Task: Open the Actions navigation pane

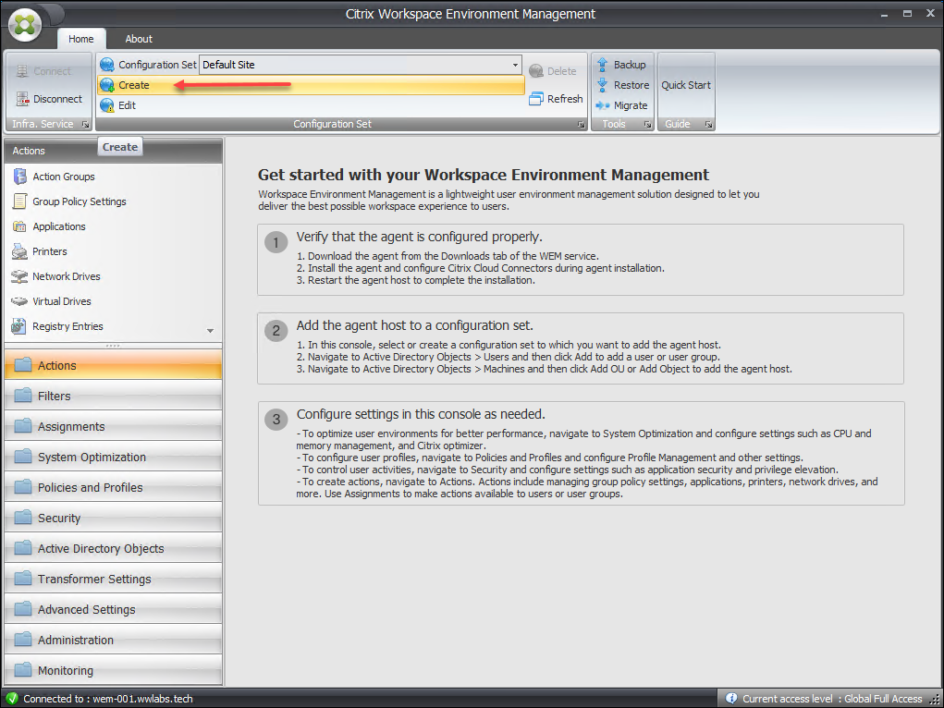Action: (x=113, y=365)
